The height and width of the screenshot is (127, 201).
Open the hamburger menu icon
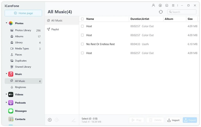tap(173, 5)
